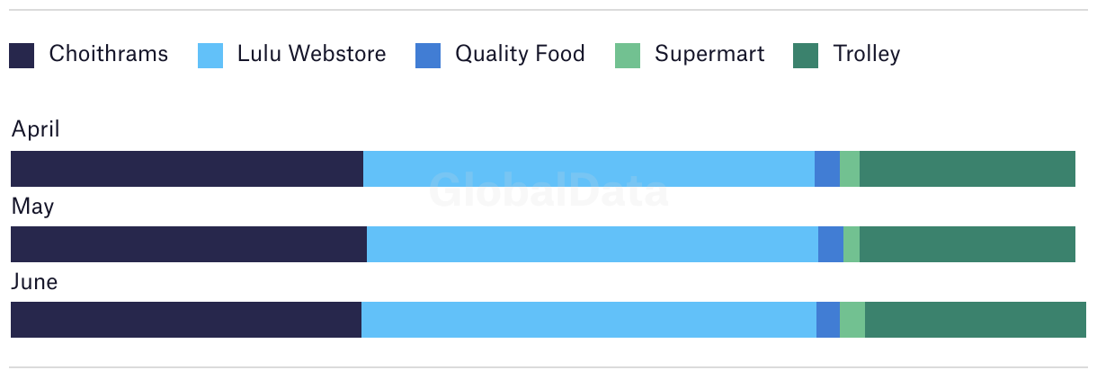Click the June row label
The height and width of the screenshot is (379, 1097).
pyautogui.click(x=34, y=282)
